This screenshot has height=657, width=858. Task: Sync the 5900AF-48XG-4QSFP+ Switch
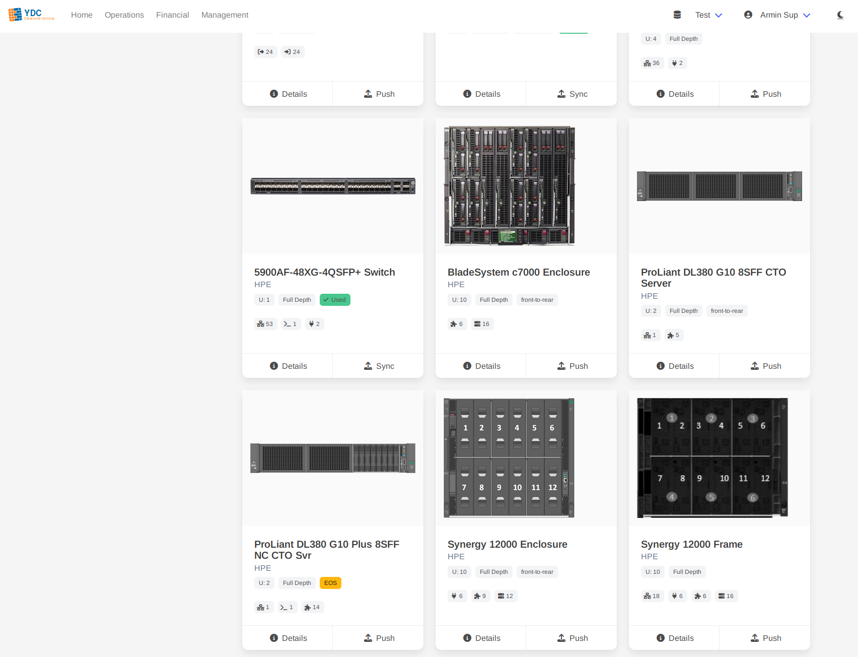[378, 366]
